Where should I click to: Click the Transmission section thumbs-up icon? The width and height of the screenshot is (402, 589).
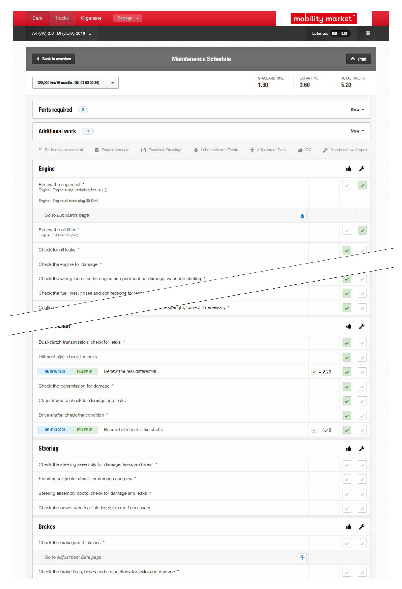tap(348, 326)
